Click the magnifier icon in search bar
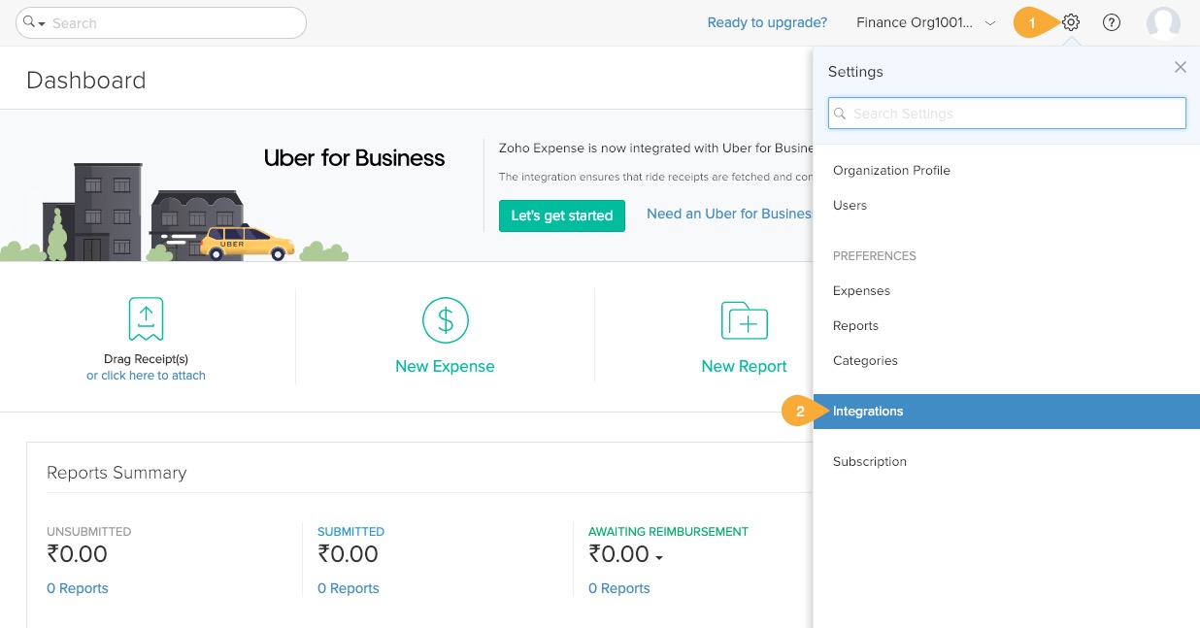Viewport: 1200px width, 628px height. pyautogui.click(x=28, y=21)
